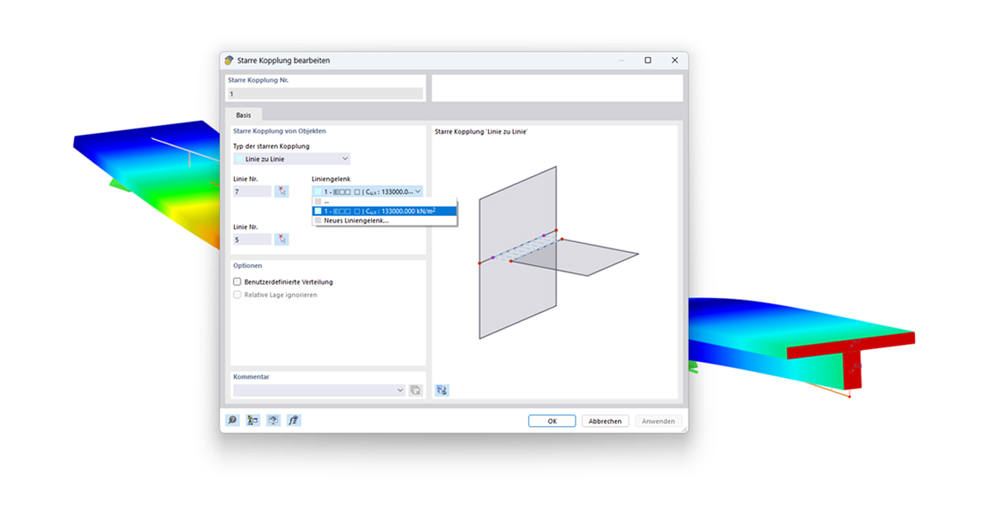This screenshot has height=517, width=989.
Task: Open comment library icon beside Kommentar field
Action: [415, 390]
